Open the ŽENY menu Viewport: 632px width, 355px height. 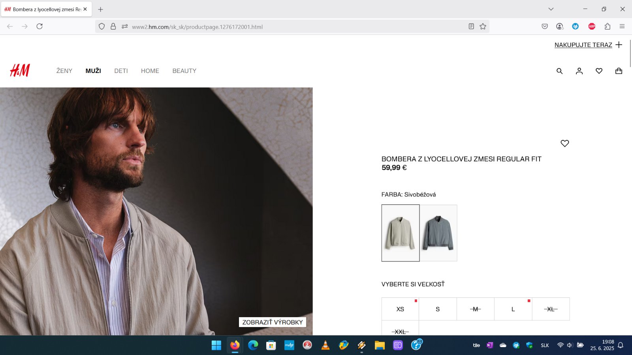[x=64, y=71]
